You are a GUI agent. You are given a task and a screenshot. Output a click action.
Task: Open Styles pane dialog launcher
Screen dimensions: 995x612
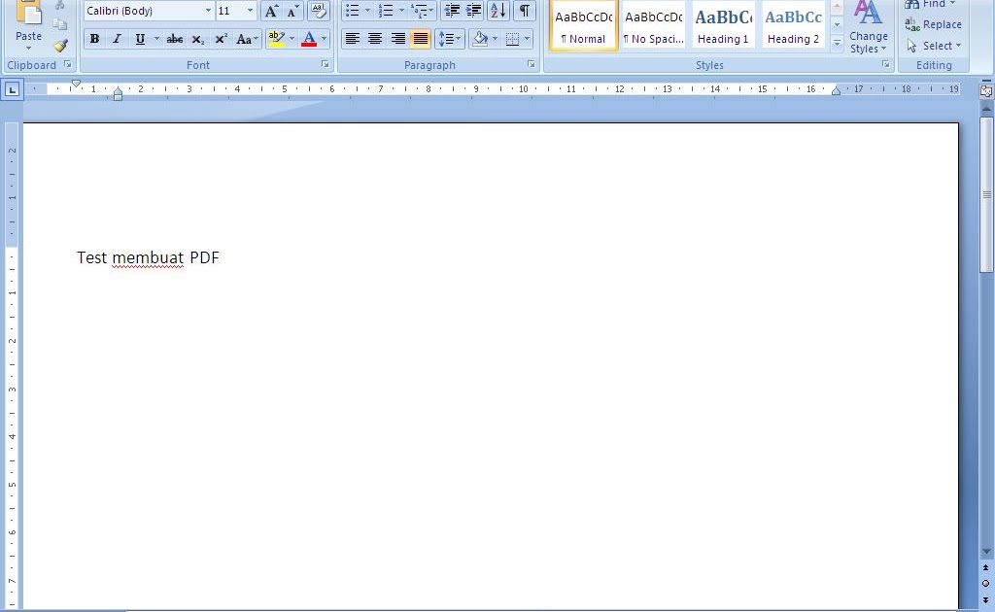point(884,64)
